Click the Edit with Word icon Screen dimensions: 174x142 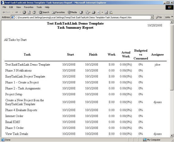tap(98, 12)
